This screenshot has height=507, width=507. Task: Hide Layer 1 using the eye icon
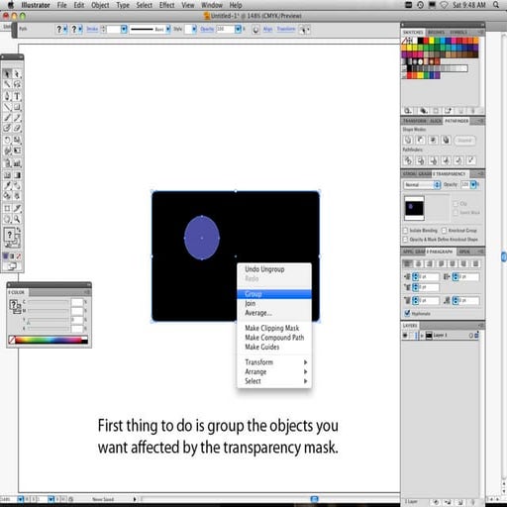tap(405, 336)
